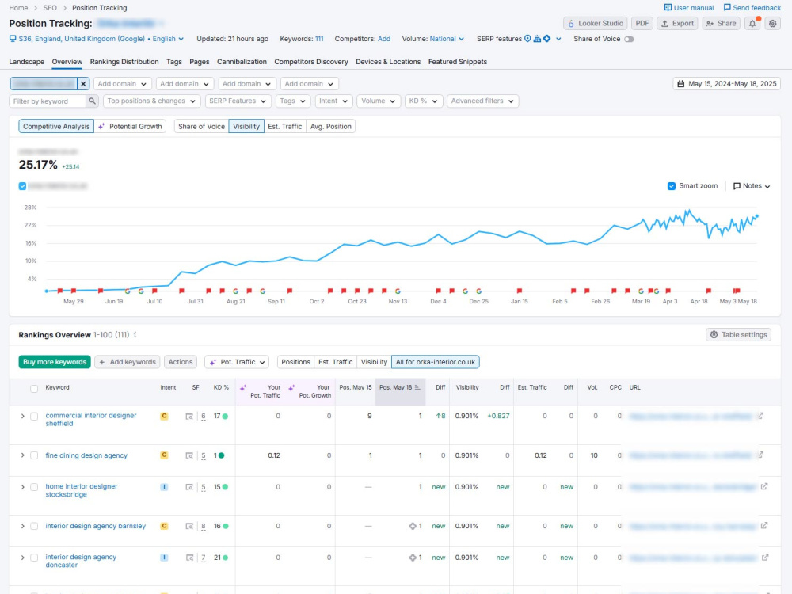Open the Table settings gear button
Viewport: 792px width, 594px height.
(x=738, y=334)
